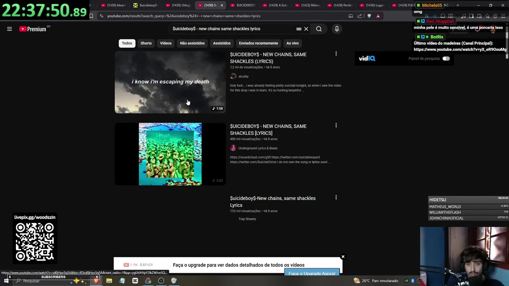
Task: Open CapCut icon in the taskbar
Action: (135, 281)
